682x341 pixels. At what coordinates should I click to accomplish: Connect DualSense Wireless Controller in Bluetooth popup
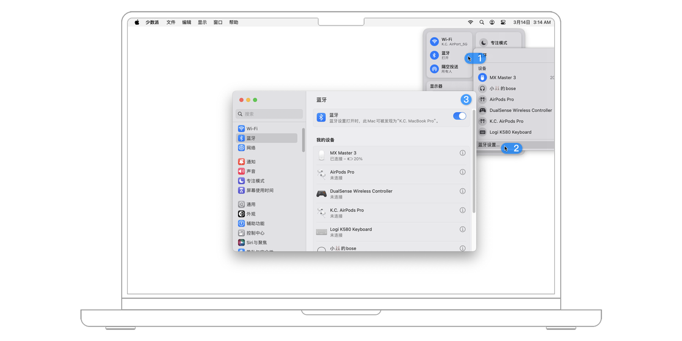click(515, 110)
